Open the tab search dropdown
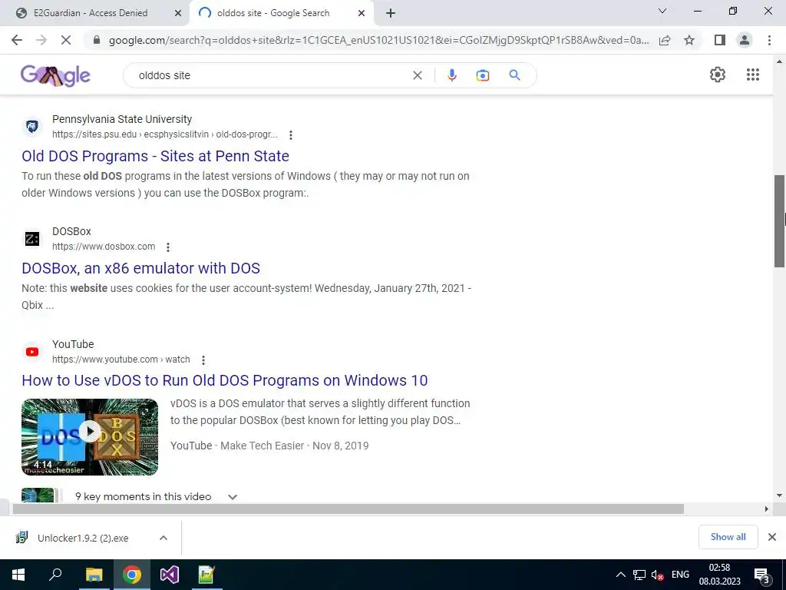The image size is (786, 590). point(662,11)
